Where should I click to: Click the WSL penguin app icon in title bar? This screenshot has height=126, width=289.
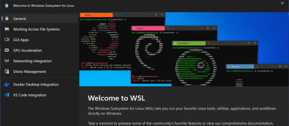(x=7, y=5)
